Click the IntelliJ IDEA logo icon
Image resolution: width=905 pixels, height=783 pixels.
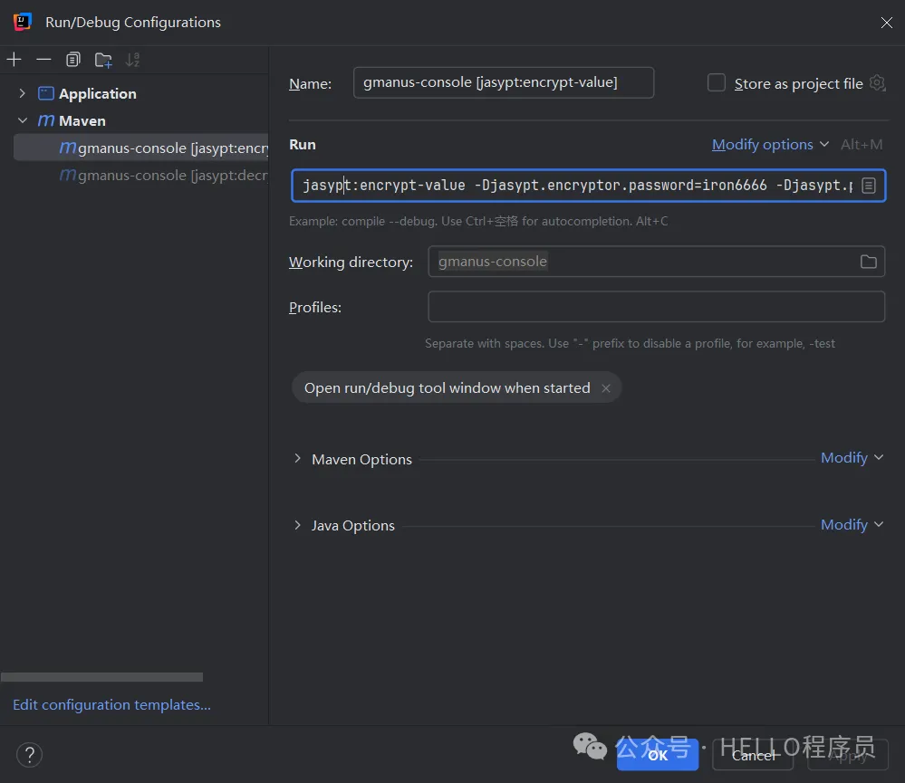[22, 22]
